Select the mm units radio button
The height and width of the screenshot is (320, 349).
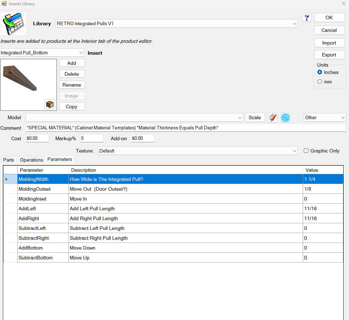click(320, 82)
